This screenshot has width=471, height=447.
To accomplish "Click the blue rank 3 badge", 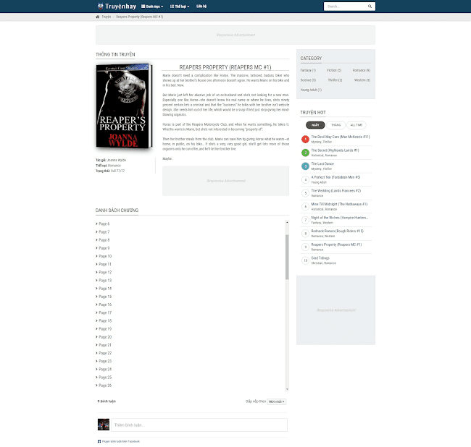I will point(305,166).
